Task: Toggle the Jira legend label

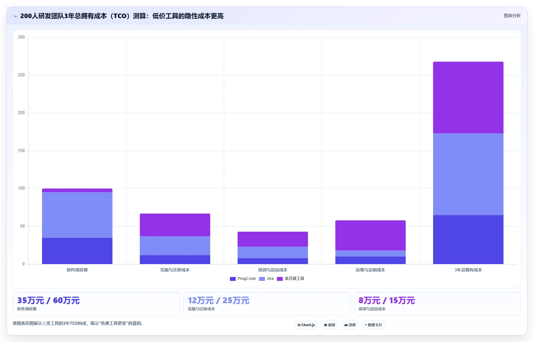Action: click(x=270, y=279)
